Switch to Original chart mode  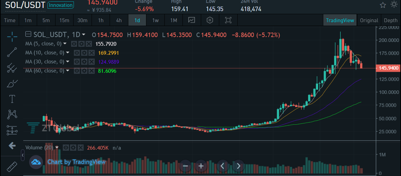(x=369, y=20)
